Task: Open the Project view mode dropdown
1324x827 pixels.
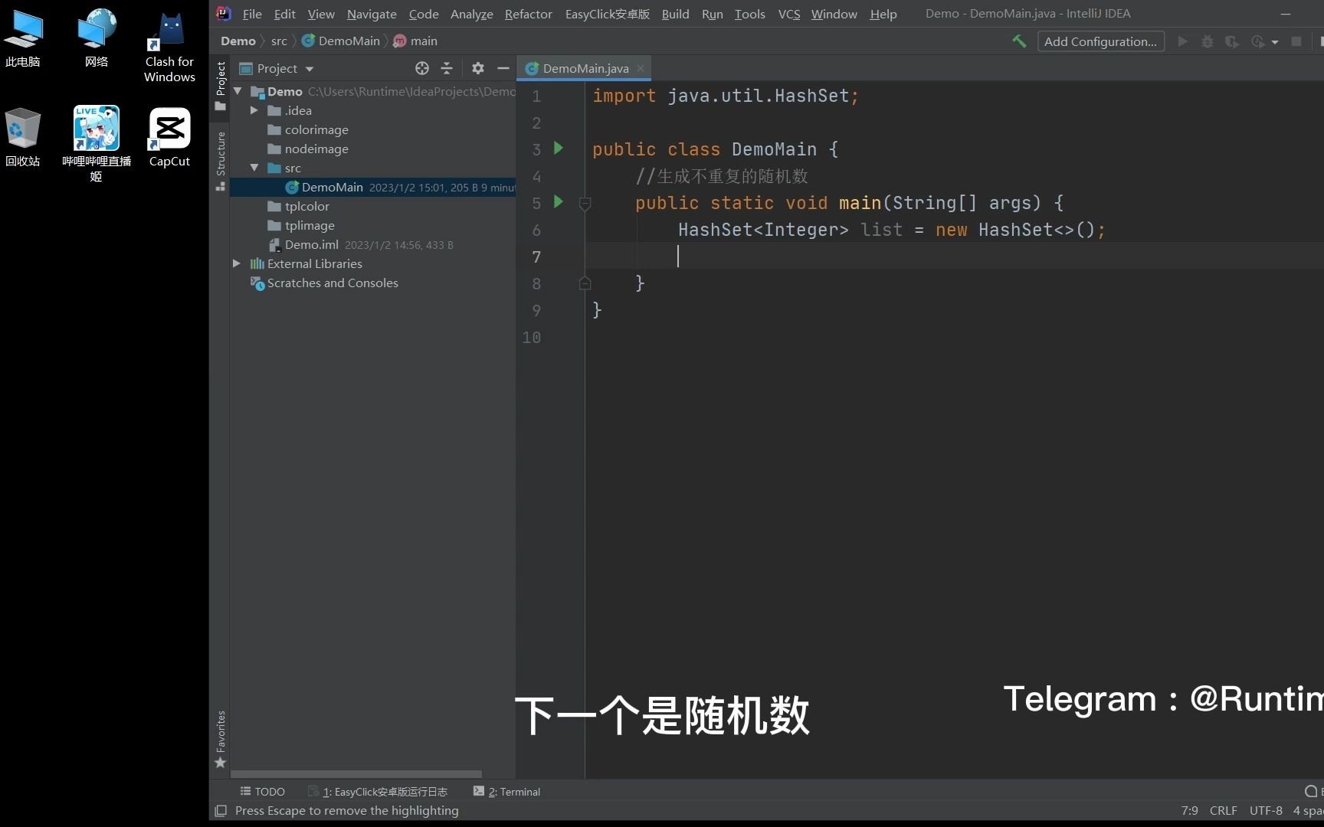Action: [310, 68]
